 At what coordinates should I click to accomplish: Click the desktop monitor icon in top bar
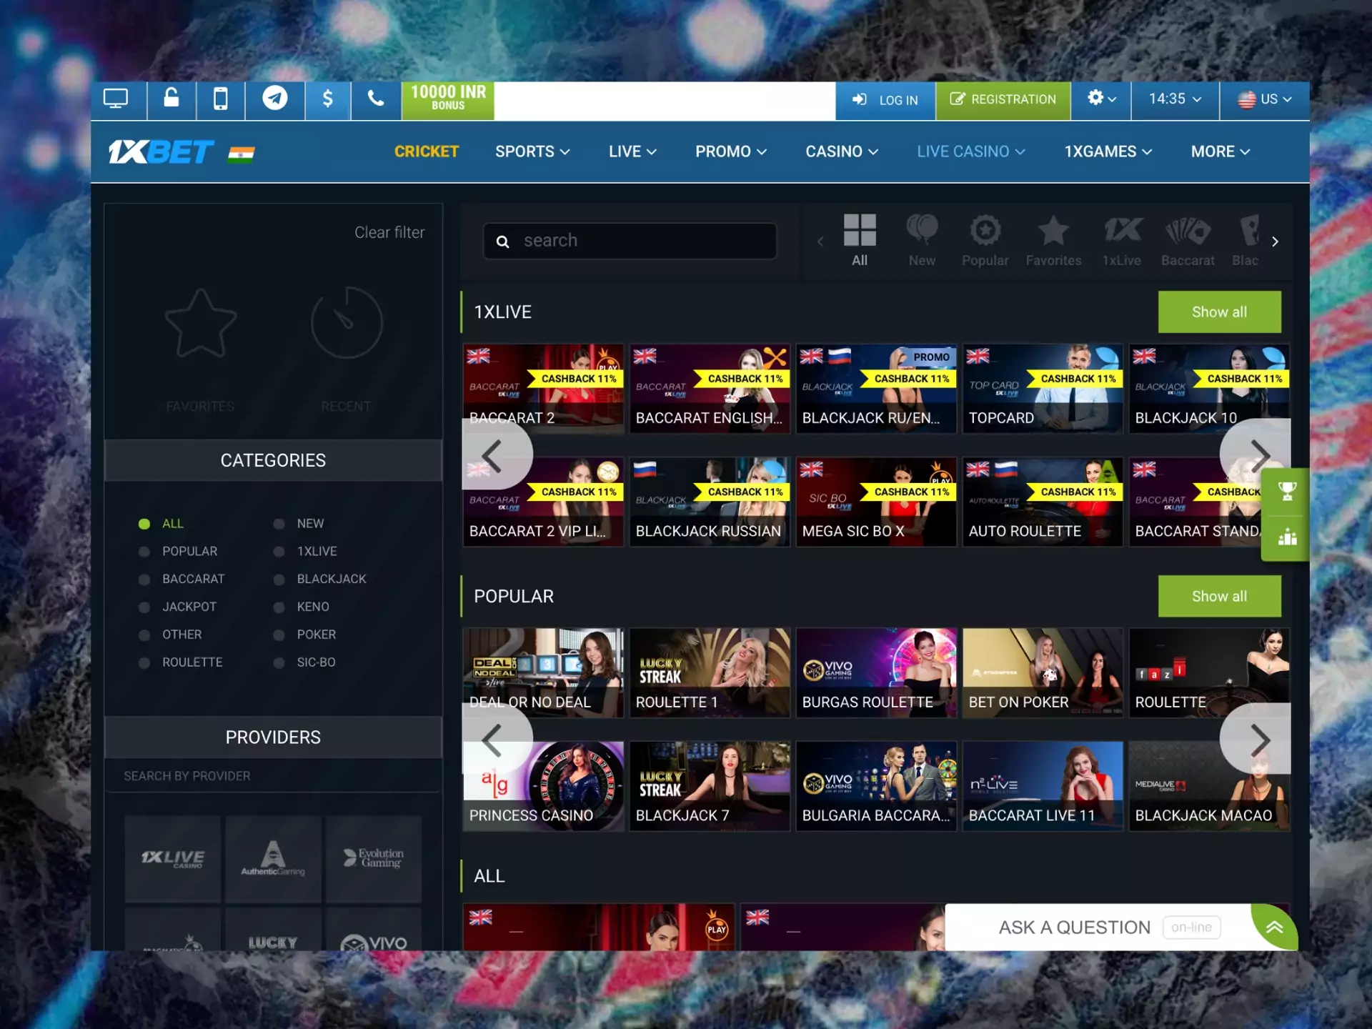click(x=116, y=99)
